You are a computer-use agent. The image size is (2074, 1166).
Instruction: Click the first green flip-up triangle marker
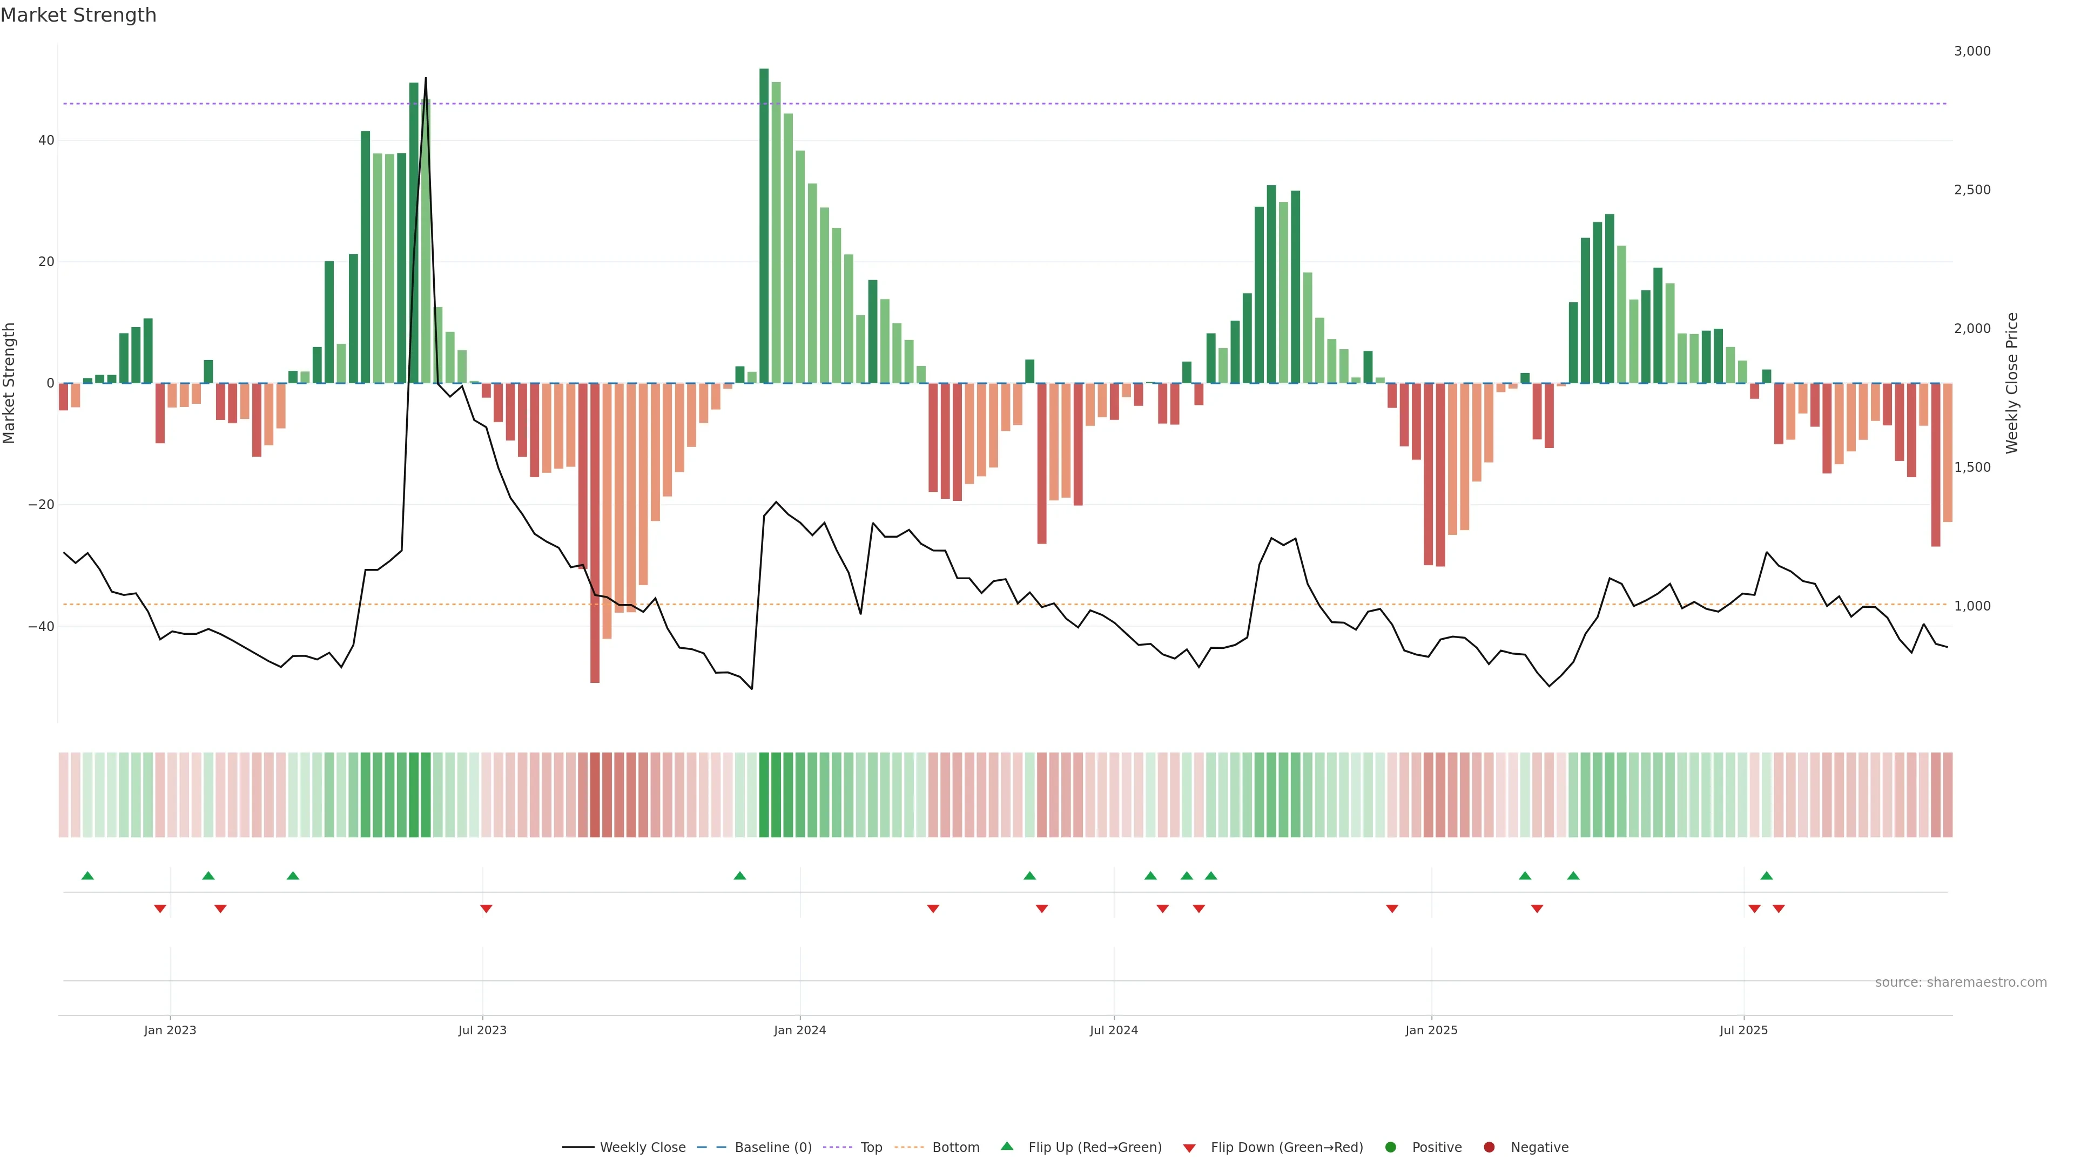[87, 876]
